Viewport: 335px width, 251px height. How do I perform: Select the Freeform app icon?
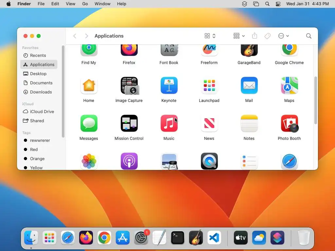(x=209, y=50)
